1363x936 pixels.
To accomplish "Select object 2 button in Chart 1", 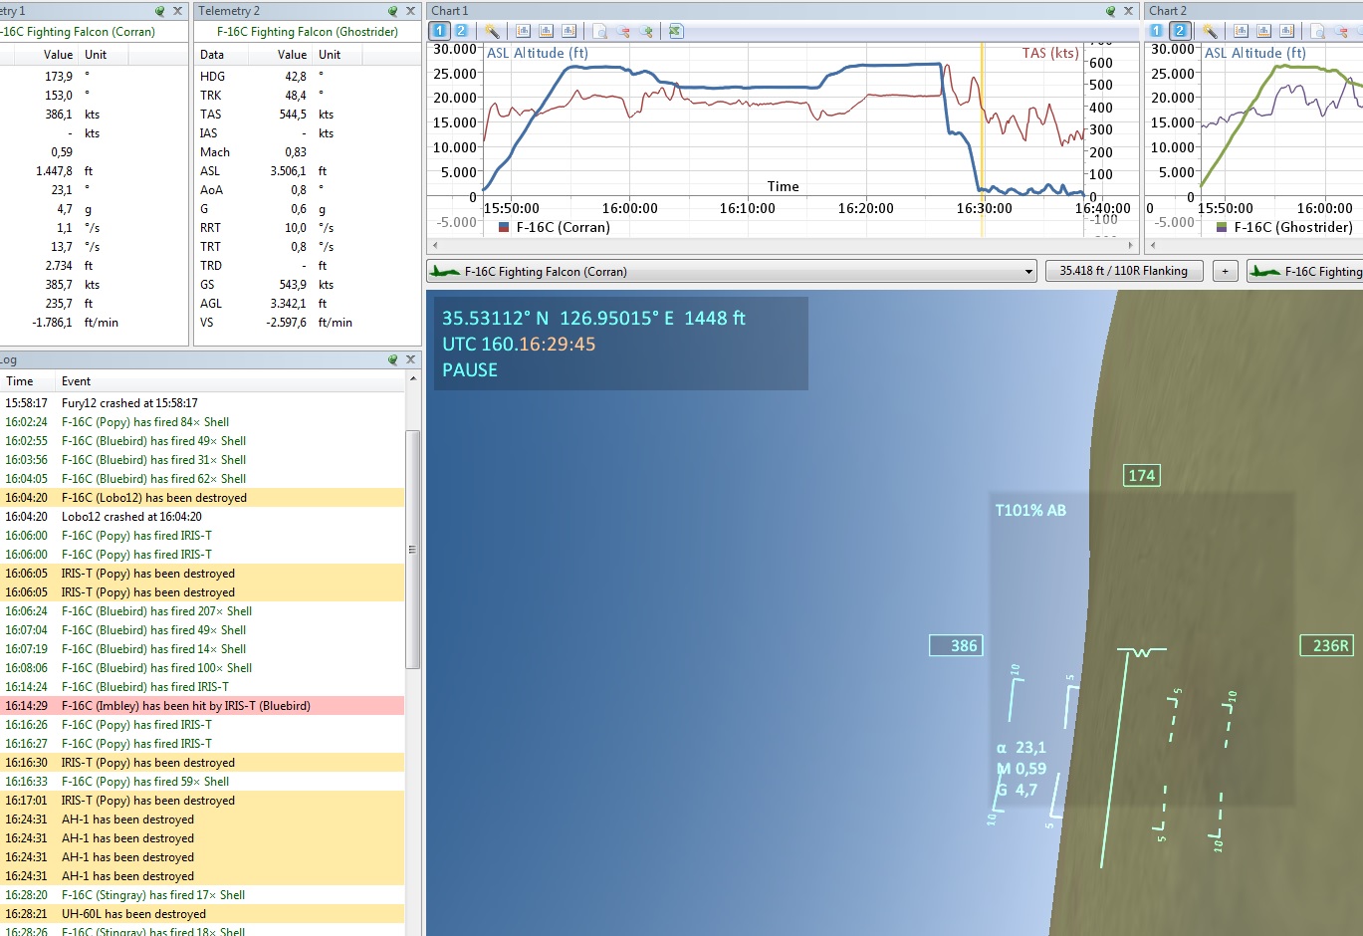I will [462, 31].
